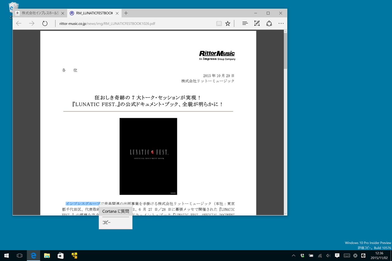Expand hidden icons in the system tray
The width and height of the screenshot is (392, 261).
tap(293, 255)
